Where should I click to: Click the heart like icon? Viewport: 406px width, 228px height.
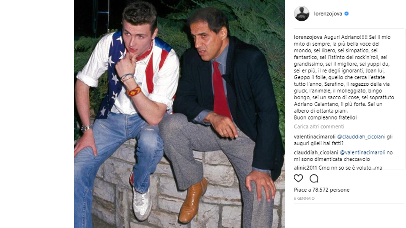click(x=298, y=178)
